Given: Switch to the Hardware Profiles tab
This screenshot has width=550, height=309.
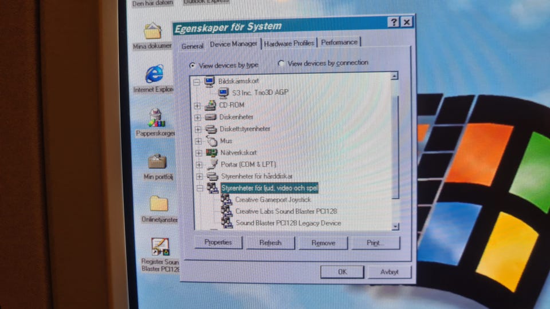Looking at the screenshot, I should click(x=289, y=43).
